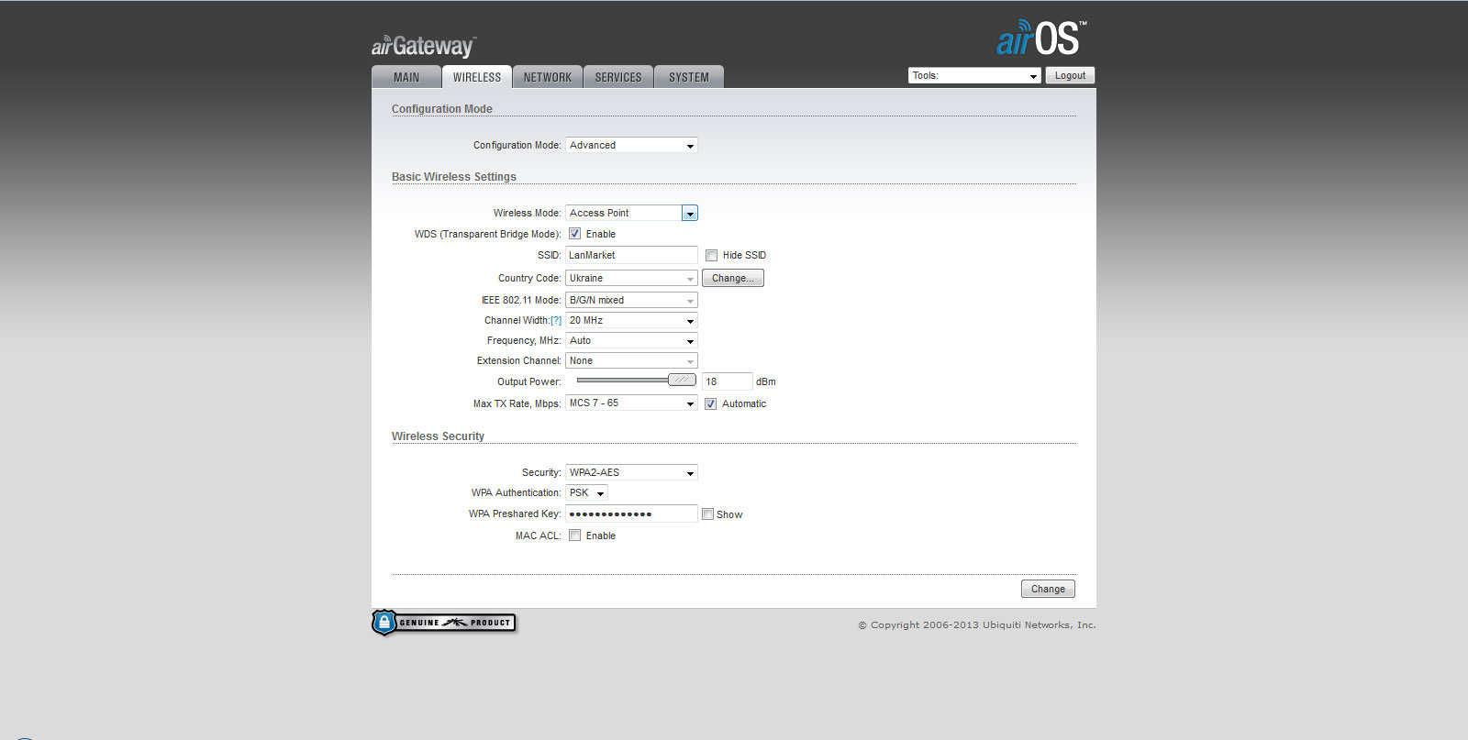
Task: Toggle WDS Transparent Bridge Mode Enable checkbox
Action: [574, 234]
